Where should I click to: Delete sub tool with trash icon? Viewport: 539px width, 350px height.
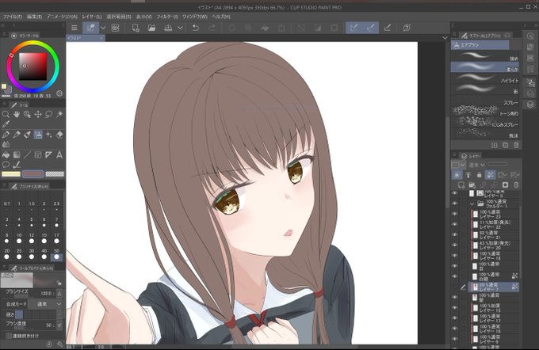click(516, 145)
